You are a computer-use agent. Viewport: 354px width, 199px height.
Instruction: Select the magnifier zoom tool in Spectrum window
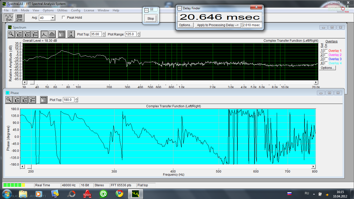tap(11, 34)
